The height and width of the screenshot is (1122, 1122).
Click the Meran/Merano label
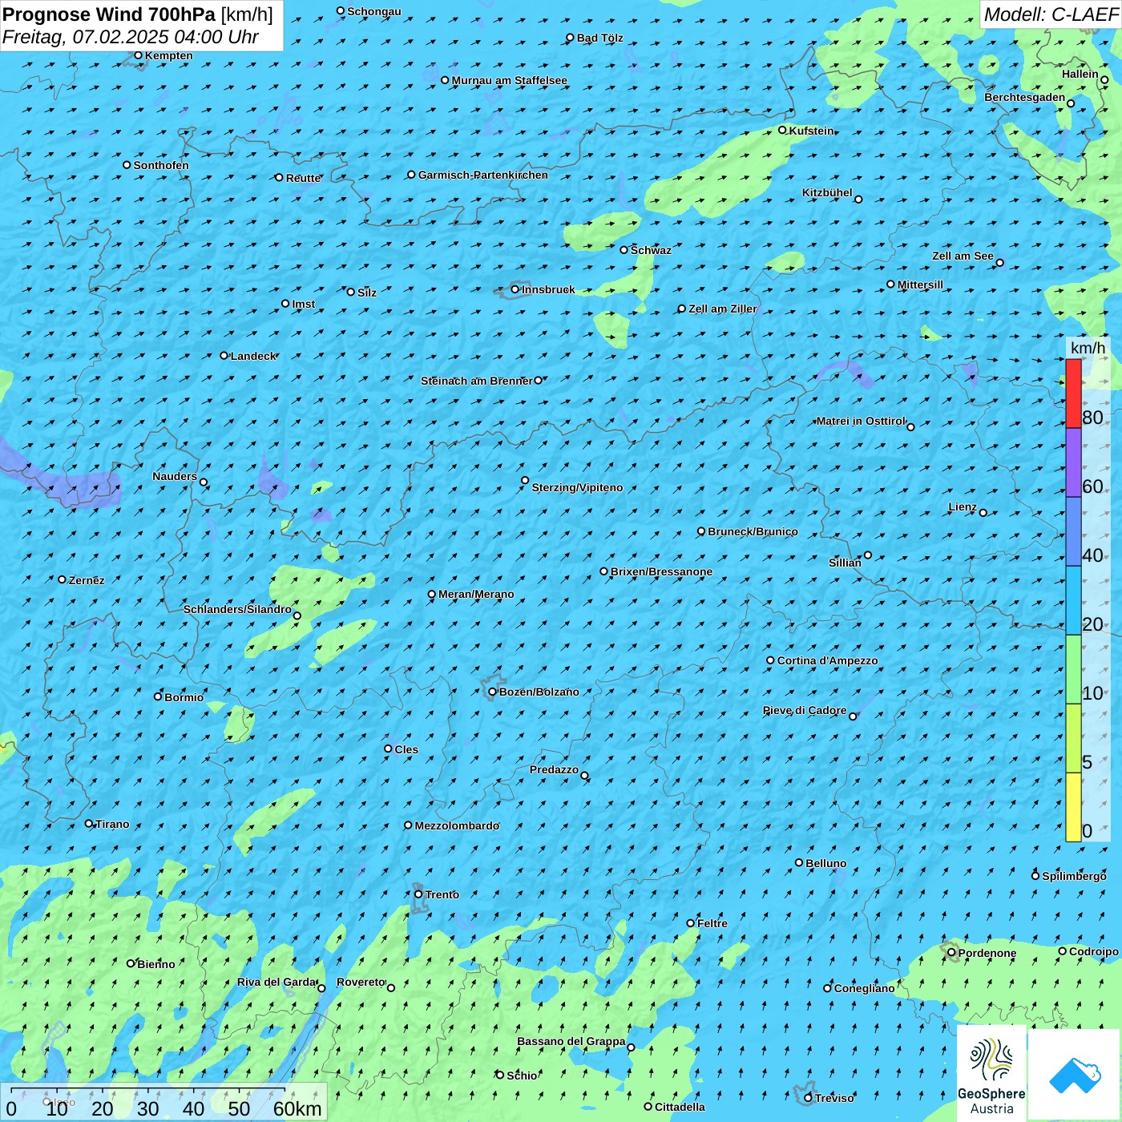(477, 594)
